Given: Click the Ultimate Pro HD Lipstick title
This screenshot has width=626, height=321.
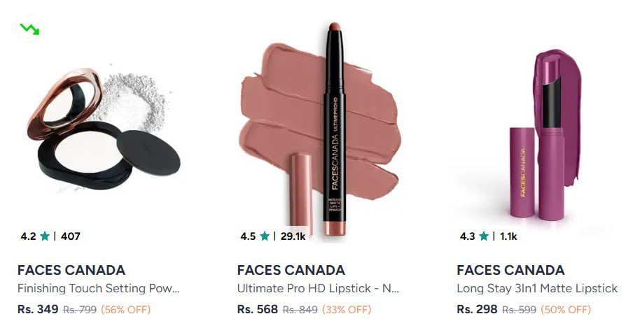Looking at the screenshot, I should (x=318, y=288).
